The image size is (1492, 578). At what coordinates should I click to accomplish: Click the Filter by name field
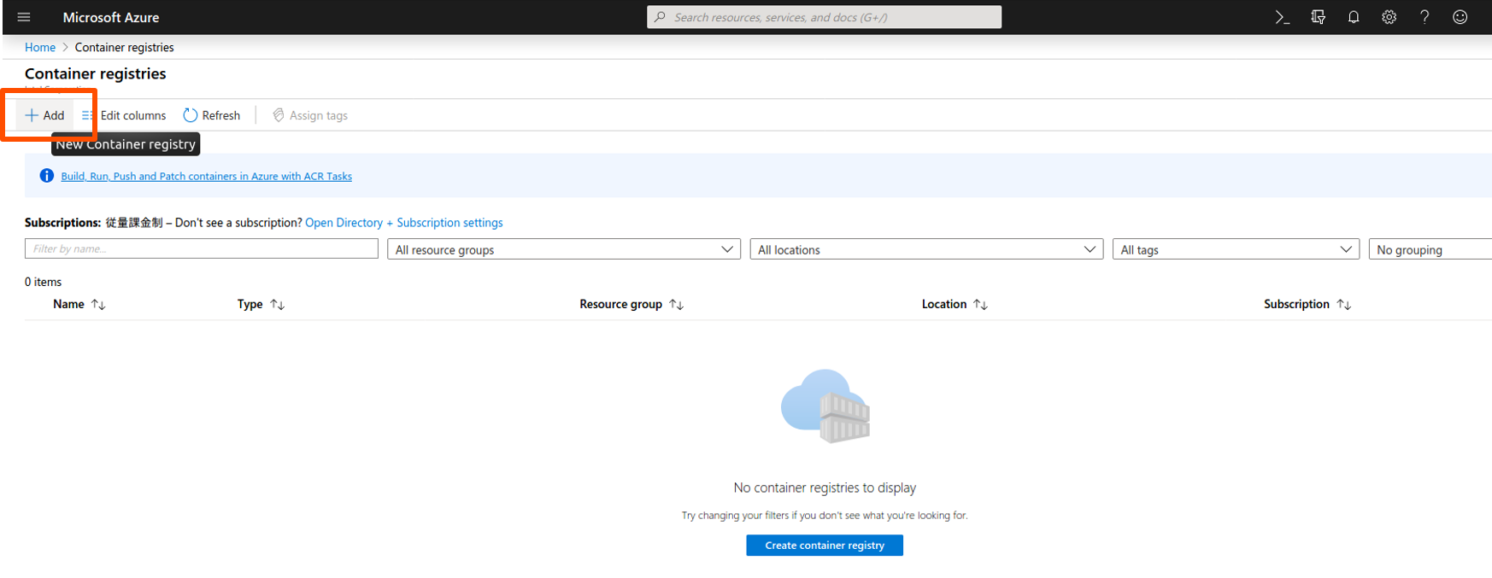tap(201, 248)
